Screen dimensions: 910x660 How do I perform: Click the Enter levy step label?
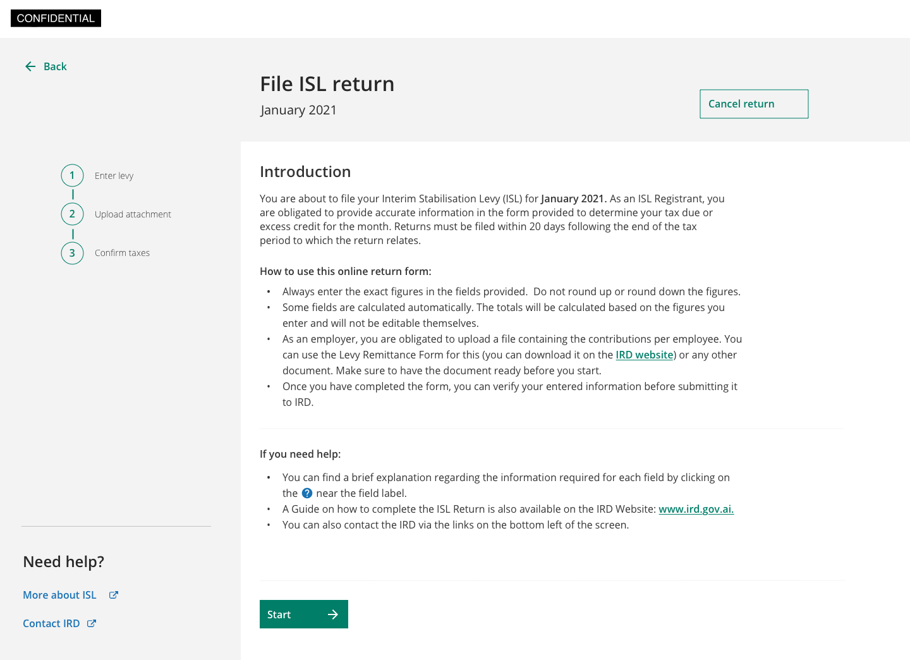click(114, 176)
